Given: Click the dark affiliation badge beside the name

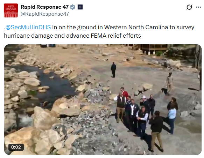Looking at the screenshot, I should point(80,7).
